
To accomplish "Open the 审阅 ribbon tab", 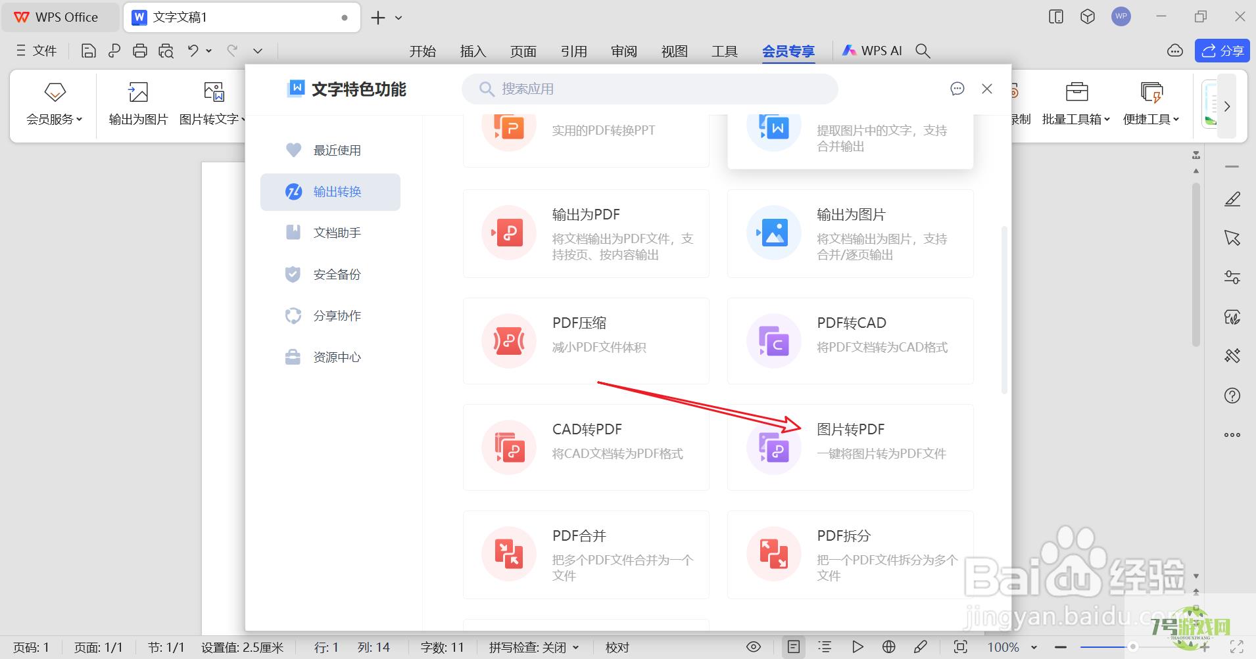I will click(624, 51).
